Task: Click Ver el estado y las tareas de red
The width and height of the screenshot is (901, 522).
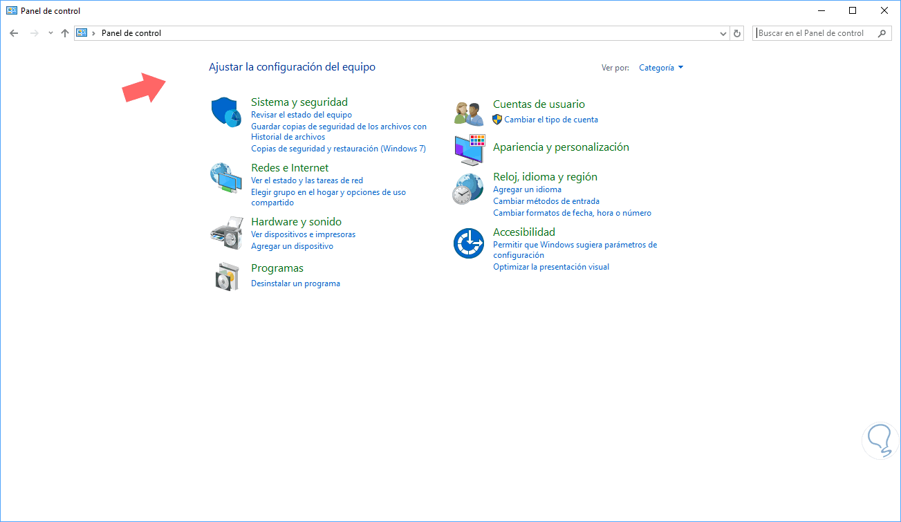Action: tap(307, 180)
